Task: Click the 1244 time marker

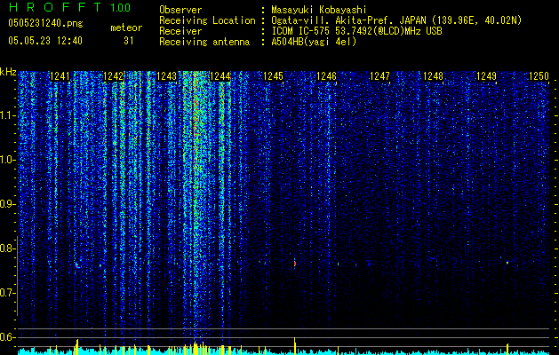Action: coord(220,76)
